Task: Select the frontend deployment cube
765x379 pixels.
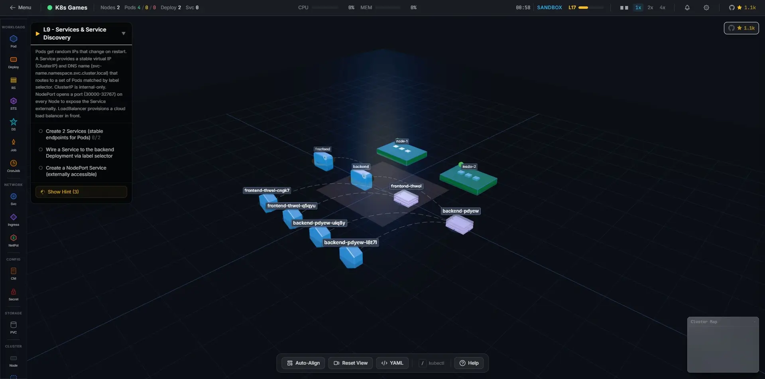Action: 323,161
